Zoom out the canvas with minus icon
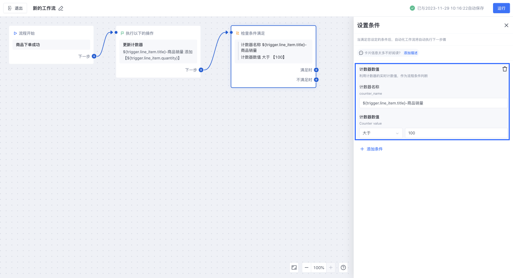The image size is (513, 278). [307, 267]
